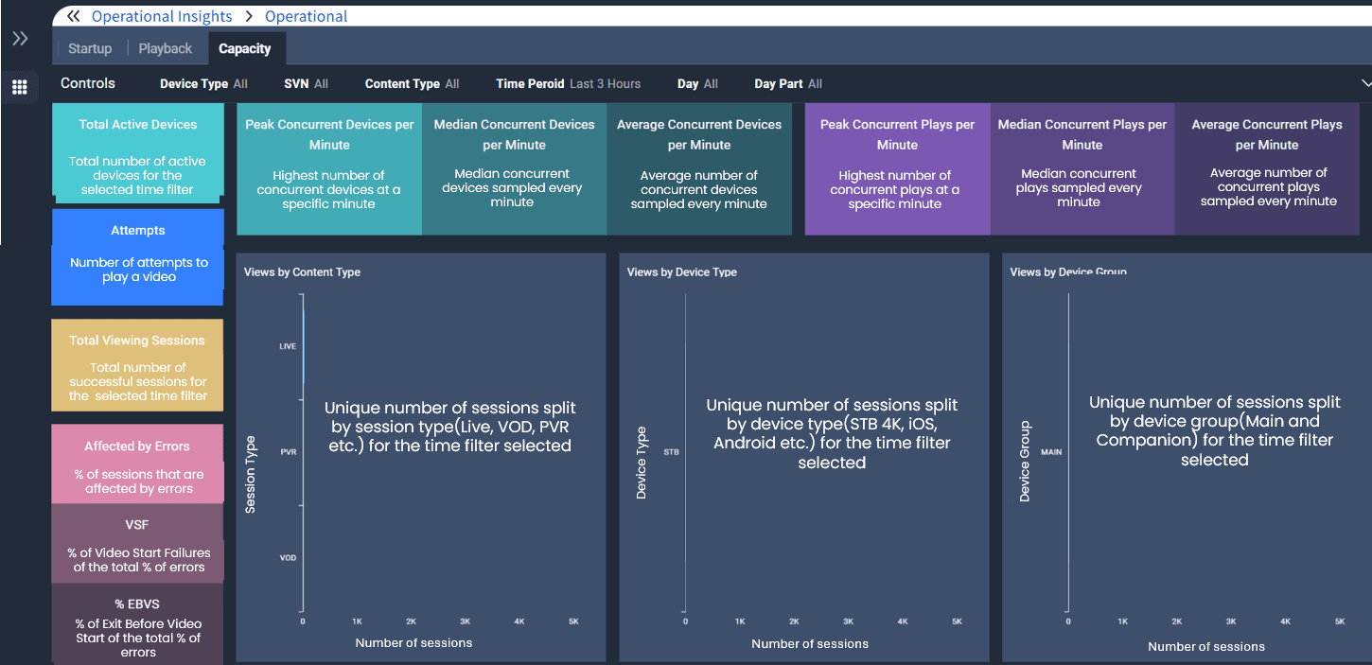Screen dimensions: 1372x665
Task: Go to Operational Insights breadcrumb link
Action: coord(162,16)
